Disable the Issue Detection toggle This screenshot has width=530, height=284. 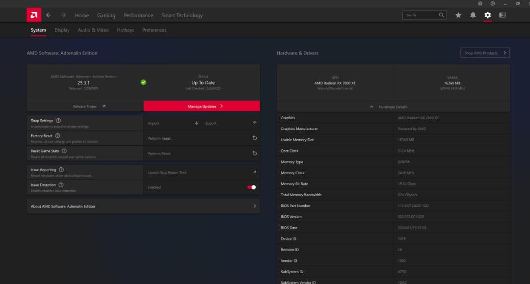click(251, 187)
